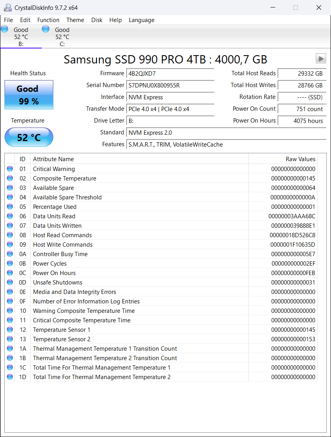Screen dimensions: 331x437
Task: Click the Good 99 % health status button
Action: pyautogui.click(x=29, y=95)
